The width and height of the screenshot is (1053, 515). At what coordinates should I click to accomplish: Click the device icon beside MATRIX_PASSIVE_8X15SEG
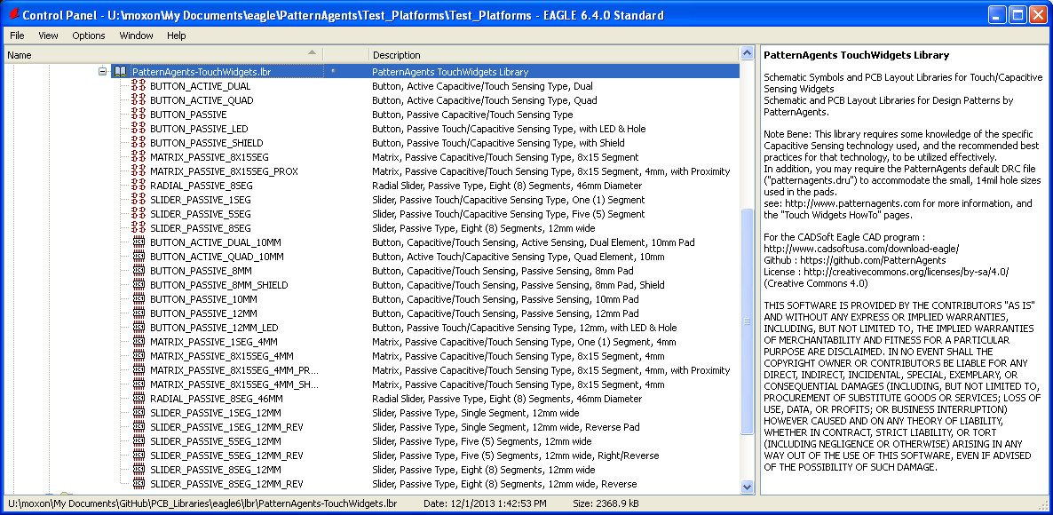(139, 157)
